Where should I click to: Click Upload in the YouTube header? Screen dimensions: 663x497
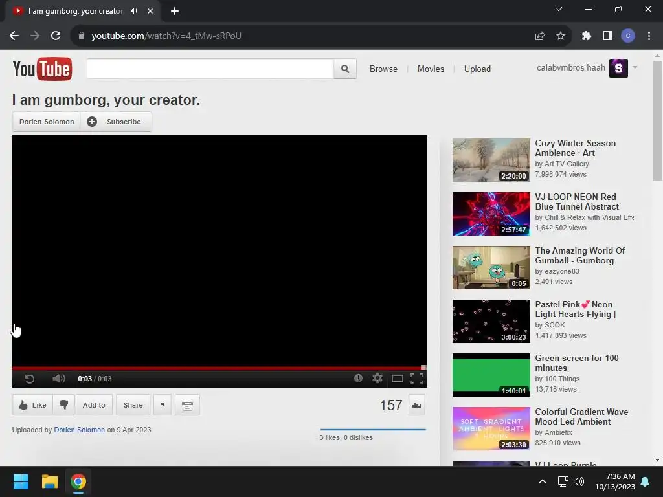[x=477, y=69]
